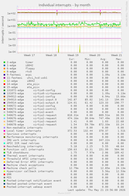This screenshot has height=196, width=129.
Task: Click the virtio1-input.0 legend label
Action: [x=45, y=100]
